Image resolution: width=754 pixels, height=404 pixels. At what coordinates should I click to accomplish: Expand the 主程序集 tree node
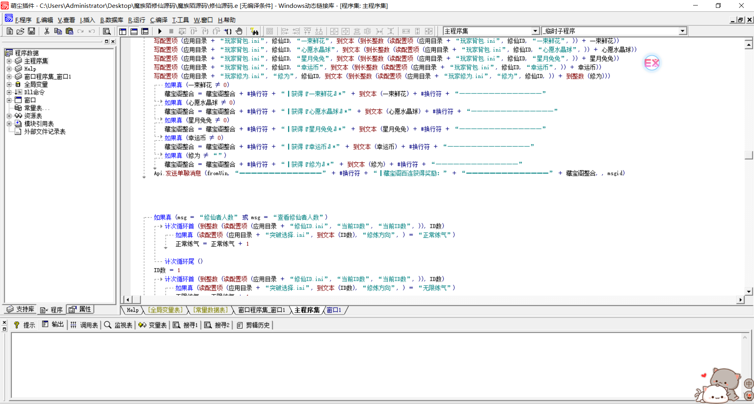click(x=9, y=61)
